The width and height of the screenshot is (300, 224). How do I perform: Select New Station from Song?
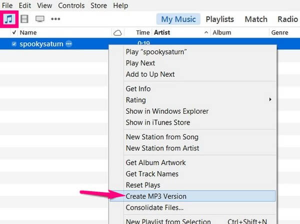tap(193, 137)
